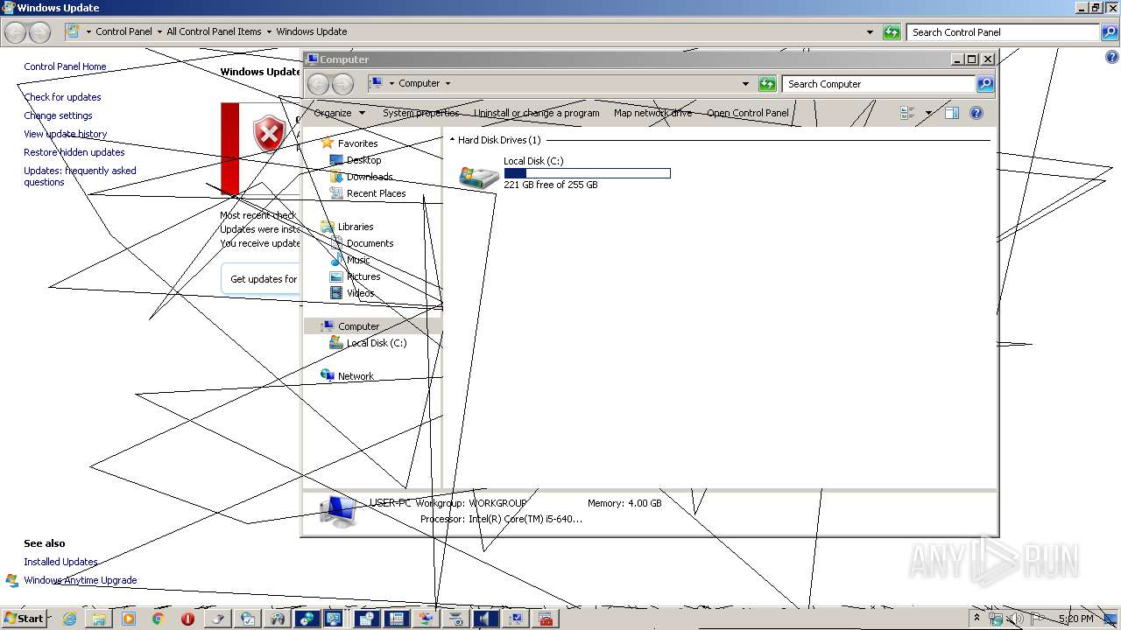Click the phone and modem taskbar icon
The height and width of the screenshot is (630, 1121).
click(397, 619)
